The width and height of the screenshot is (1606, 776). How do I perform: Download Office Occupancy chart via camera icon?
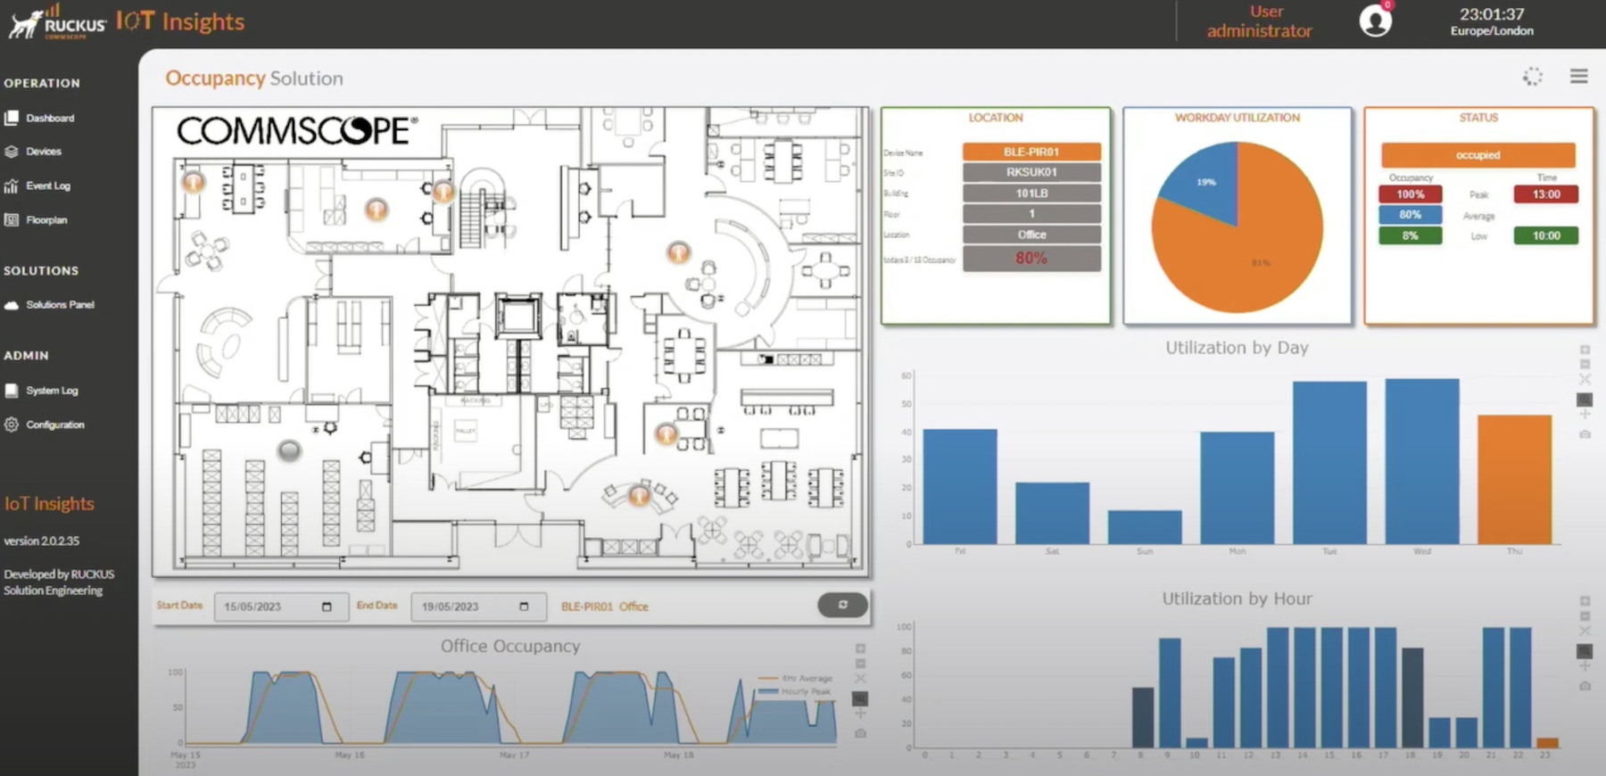pyautogui.click(x=860, y=733)
